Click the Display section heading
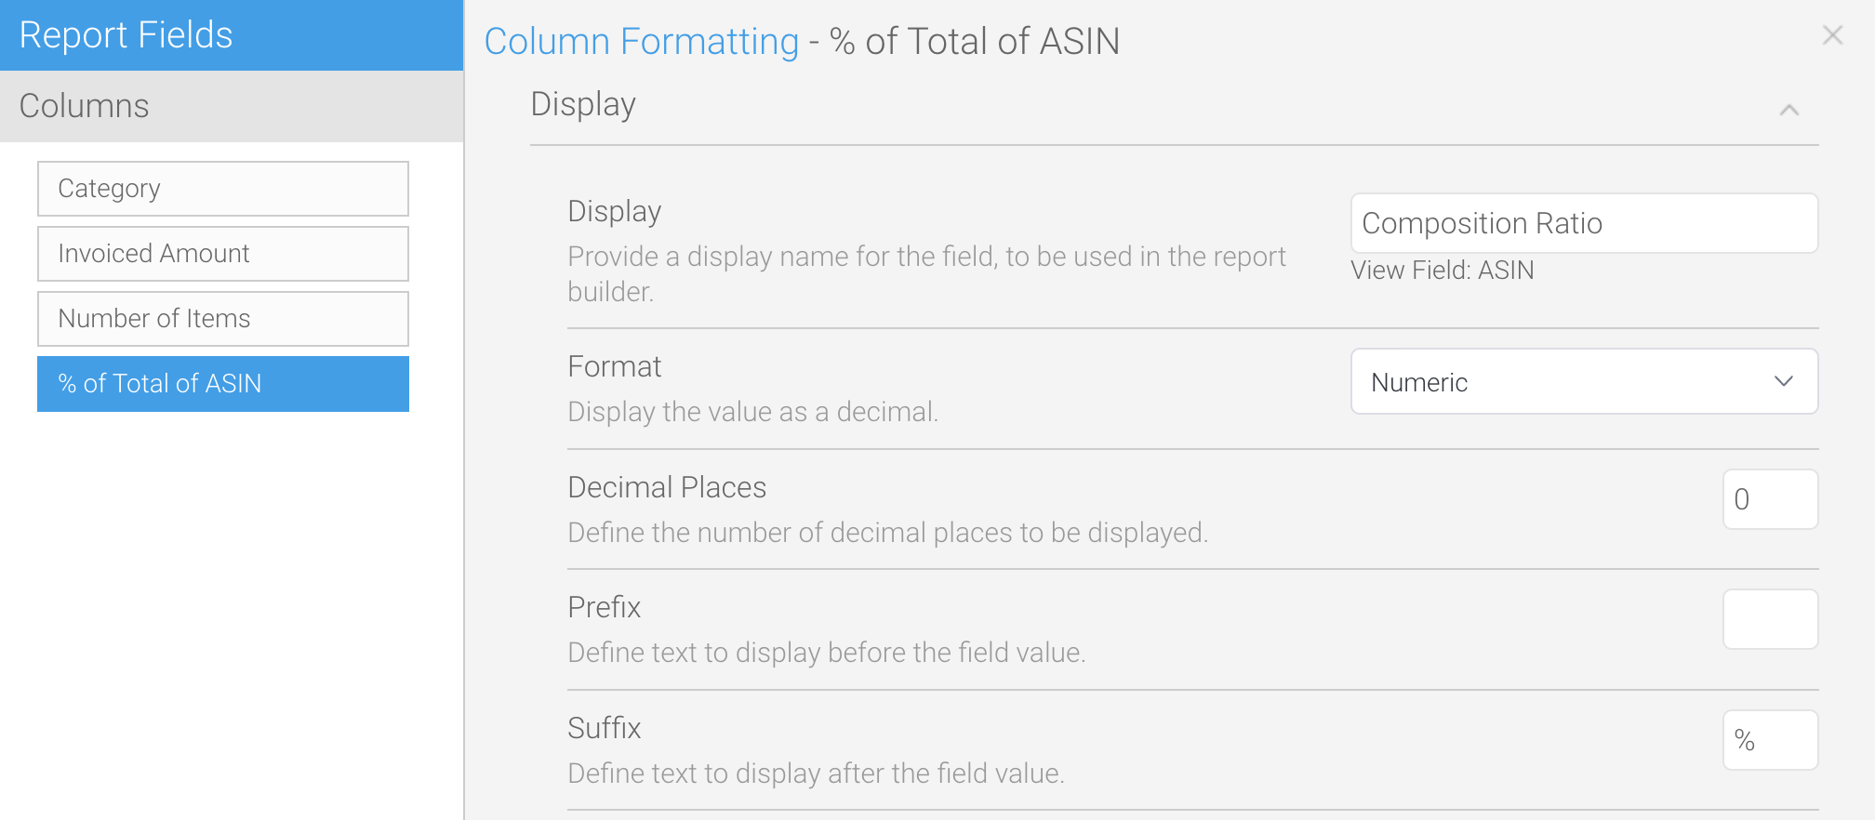 coord(583,104)
